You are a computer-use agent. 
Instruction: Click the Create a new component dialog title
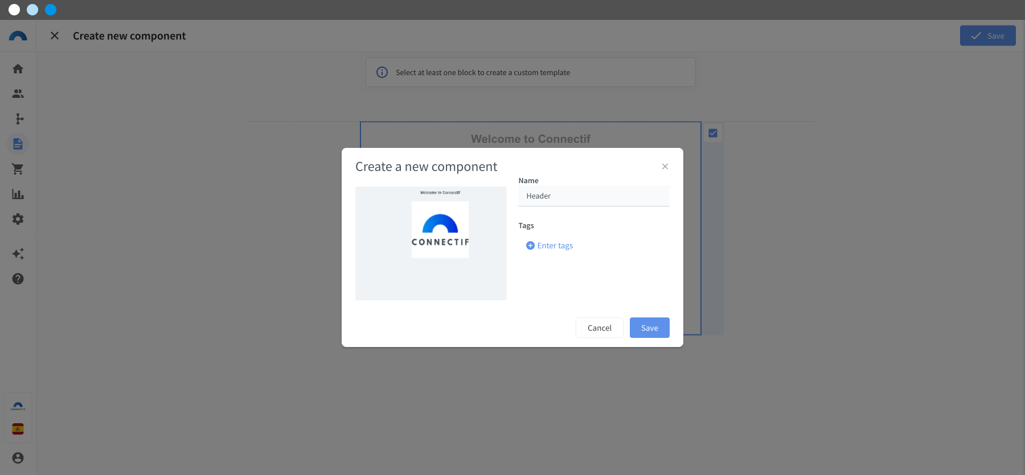[426, 167]
